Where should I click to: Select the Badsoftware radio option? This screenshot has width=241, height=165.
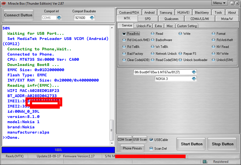click(x=152, y=40)
